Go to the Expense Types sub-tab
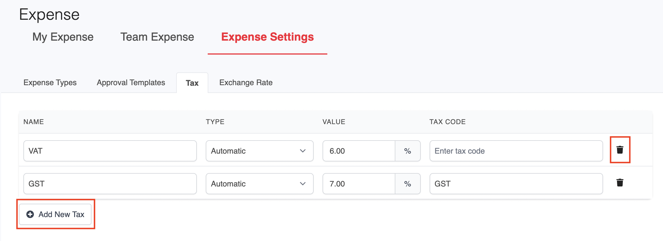The image size is (663, 241). (50, 83)
